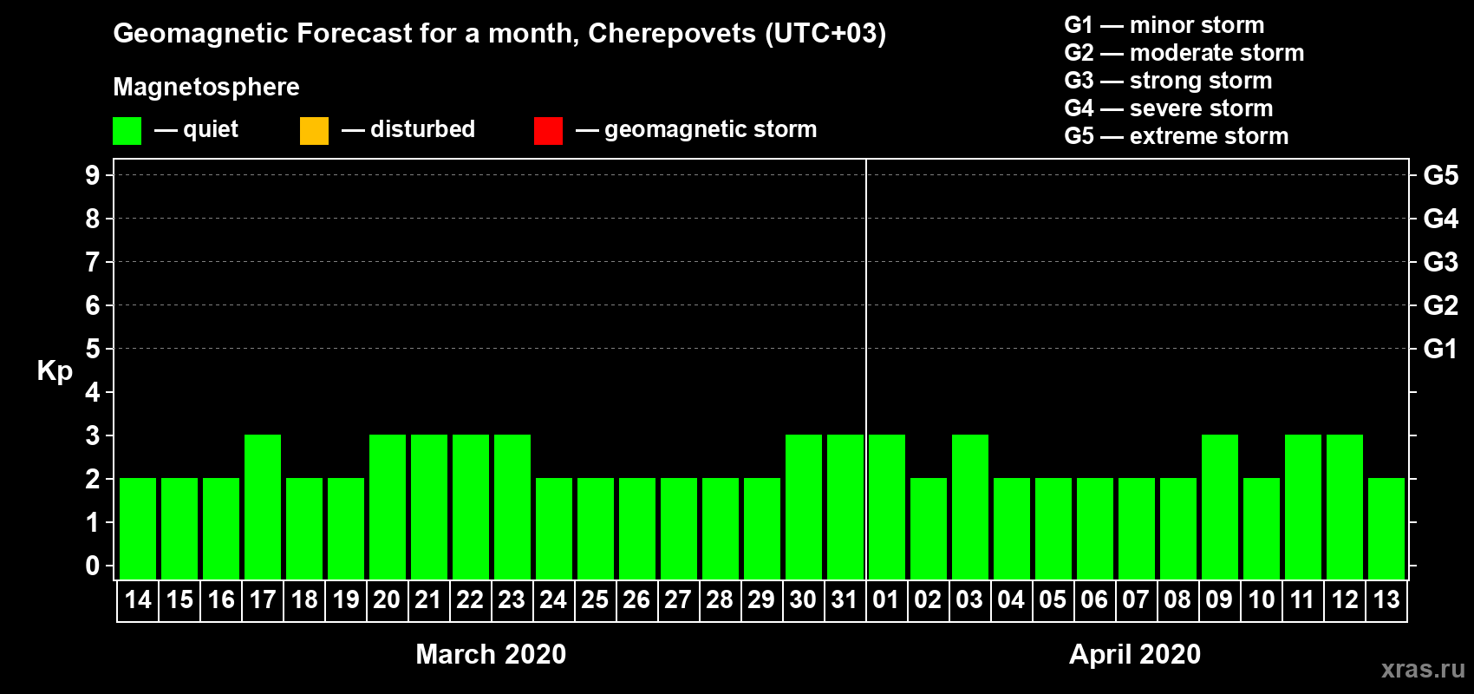
Task: Click date label 21 on the axis
Action: [x=428, y=599]
